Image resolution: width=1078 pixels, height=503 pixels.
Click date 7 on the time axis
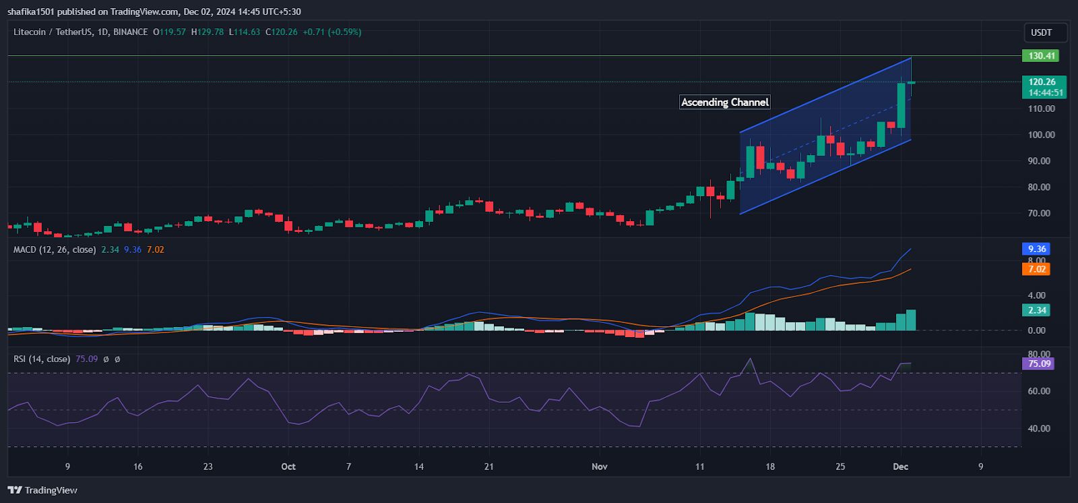click(348, 467)
